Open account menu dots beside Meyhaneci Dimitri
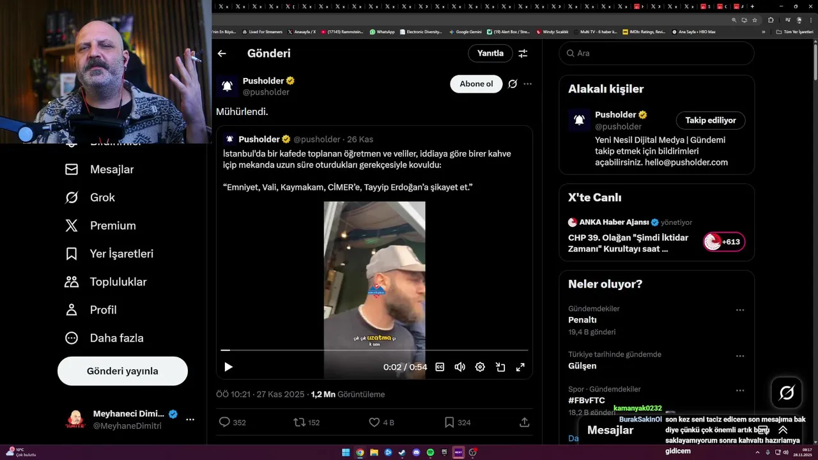818x460 pixels. (190, 420)
